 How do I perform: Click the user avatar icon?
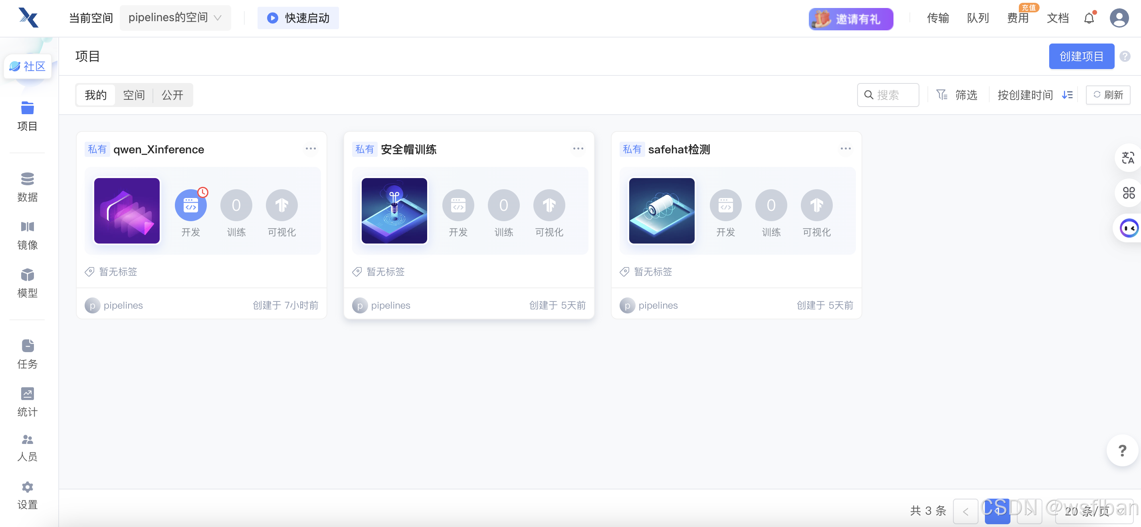1119,18
